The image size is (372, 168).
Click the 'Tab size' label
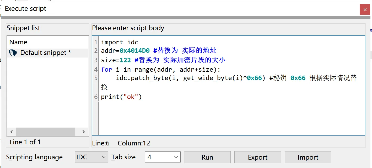[123, 157]
